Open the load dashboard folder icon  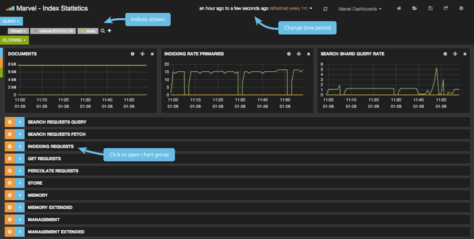(415, 8)
